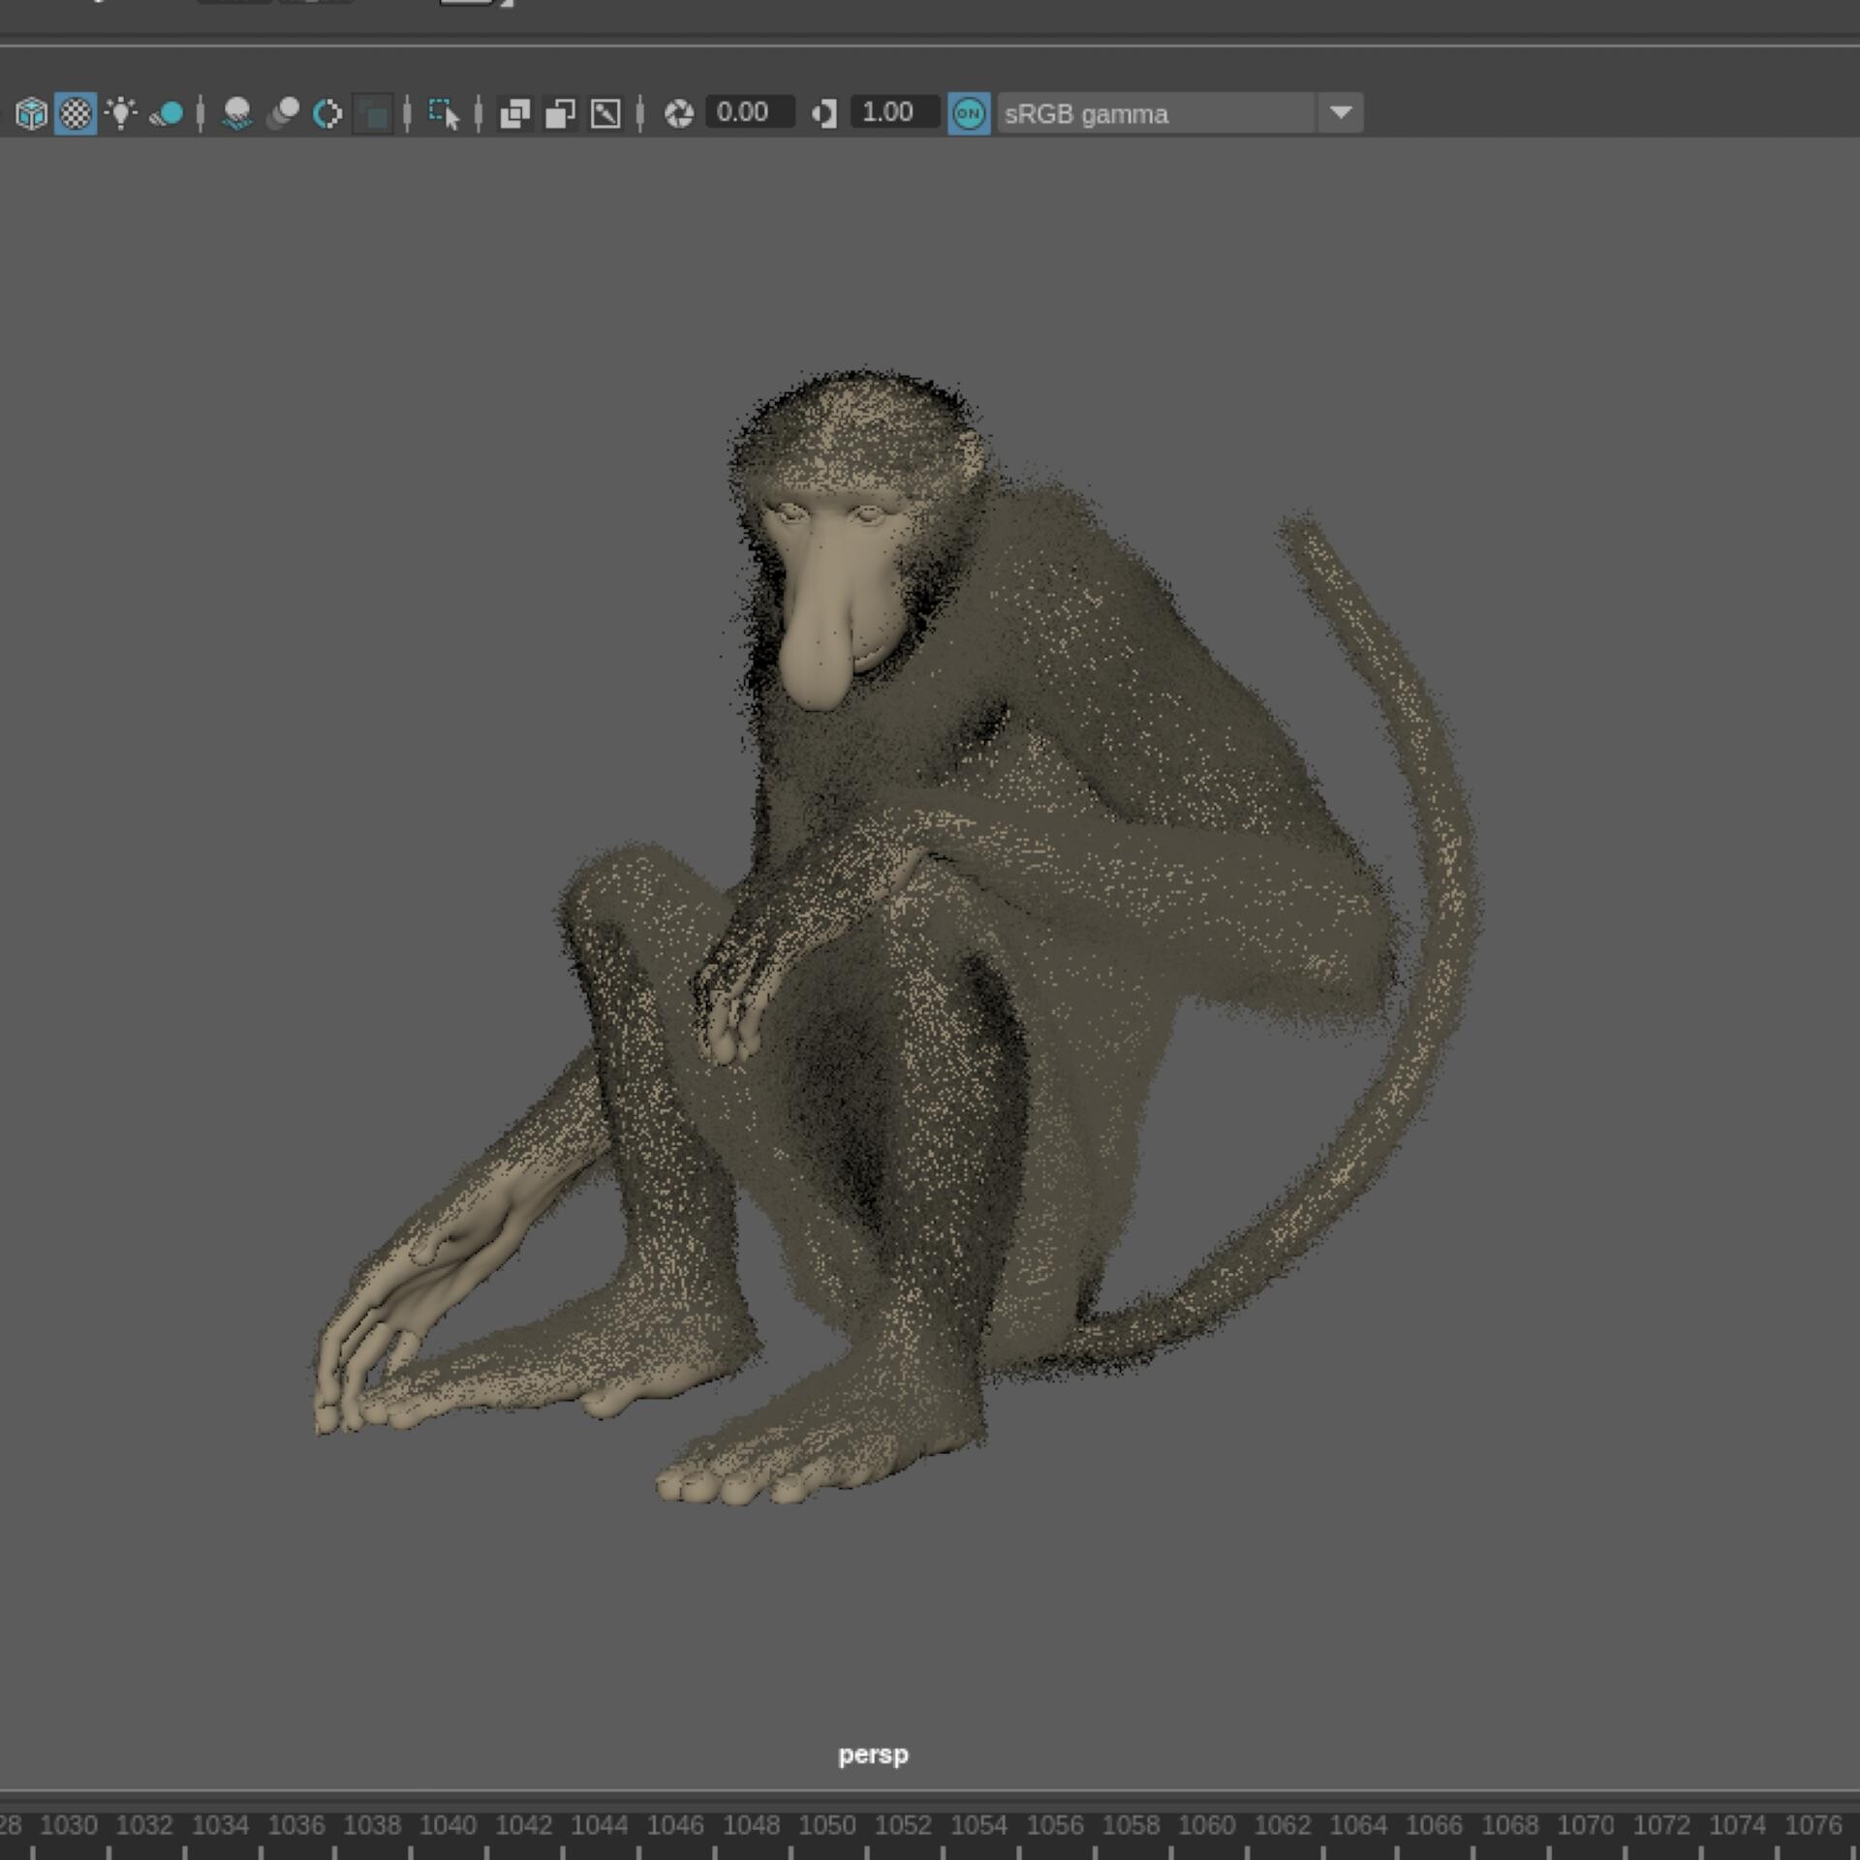This screenshot has height=1860, width=1860.
Task: Click exposure value field showing 0.00
Action: click(749, 112)
